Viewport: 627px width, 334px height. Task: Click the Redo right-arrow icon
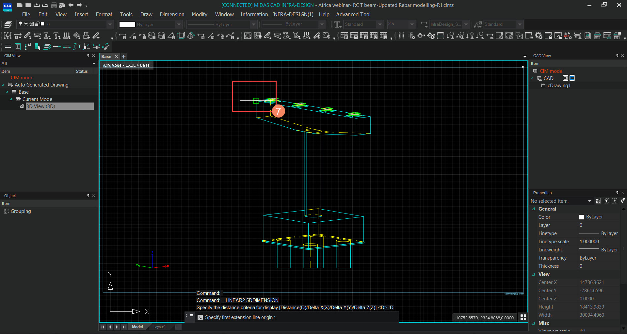79,5
